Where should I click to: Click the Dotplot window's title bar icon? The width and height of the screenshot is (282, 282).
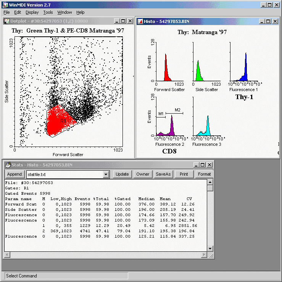tap(6, 21)
